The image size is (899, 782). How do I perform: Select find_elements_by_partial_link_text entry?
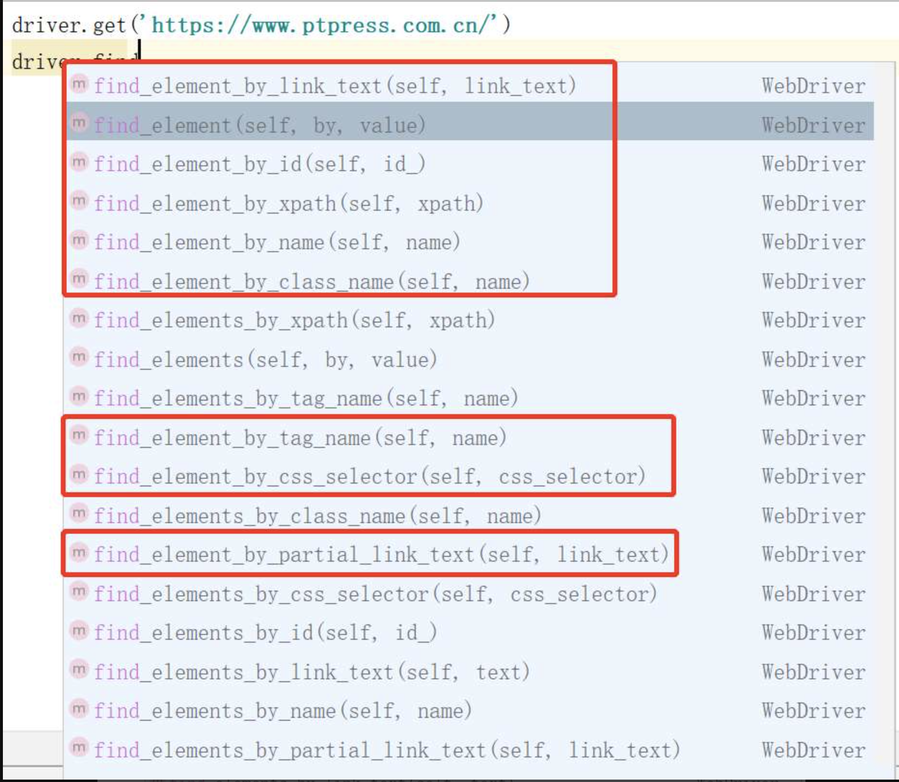point(470,750)
